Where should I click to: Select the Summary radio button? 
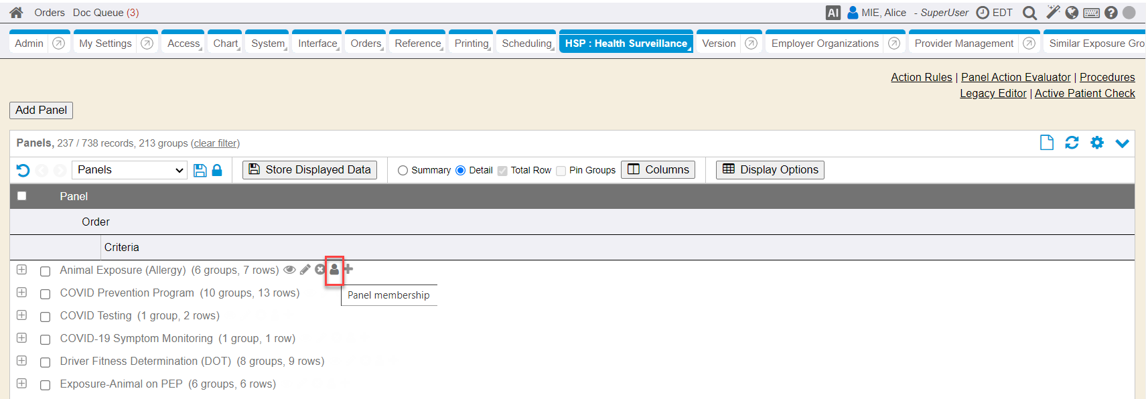(403, 171)
